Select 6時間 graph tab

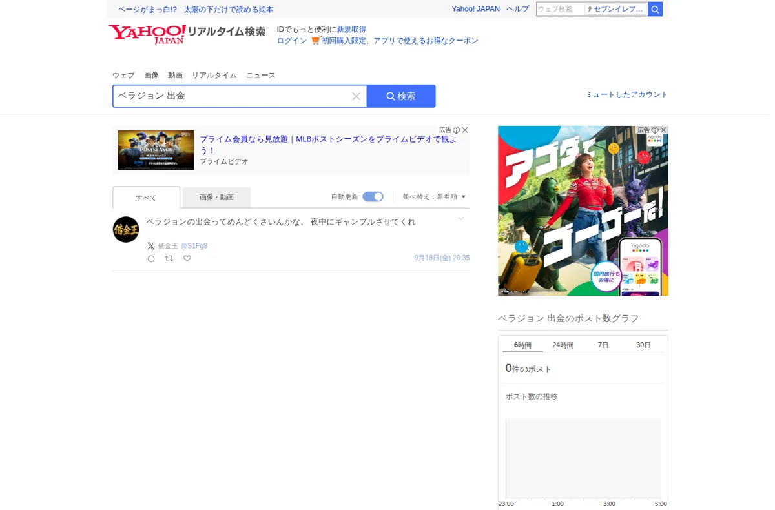(x=522, y=345)
